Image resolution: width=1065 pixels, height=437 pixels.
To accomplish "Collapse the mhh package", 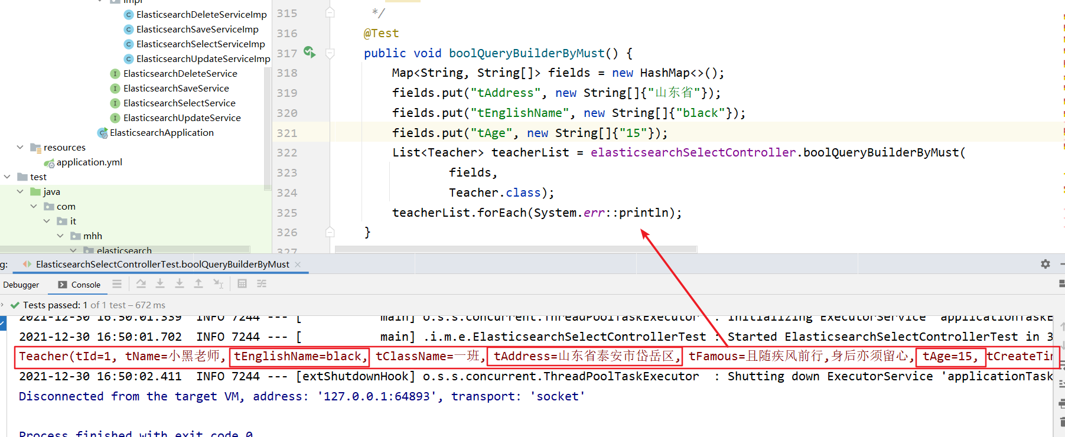I will coord(60,236).
